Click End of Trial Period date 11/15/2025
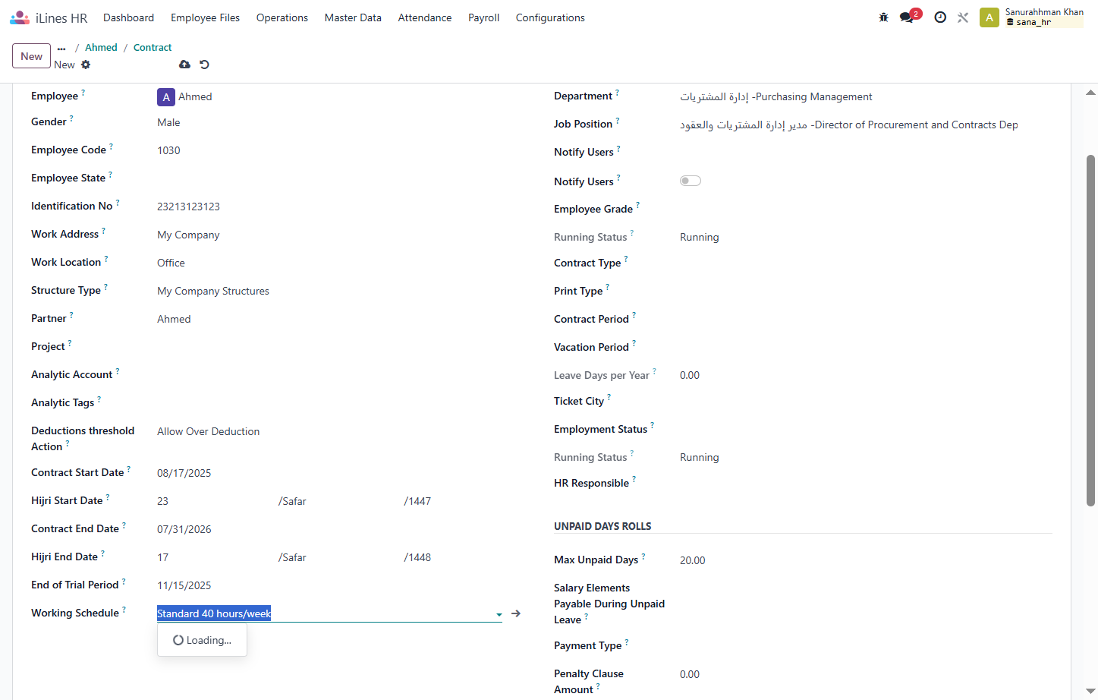This screenshot has width=1098, height=700. coord(184,585)
